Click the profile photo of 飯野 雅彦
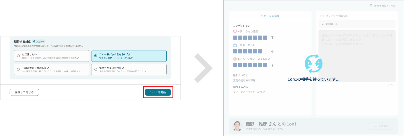 [x=237, y=126]
